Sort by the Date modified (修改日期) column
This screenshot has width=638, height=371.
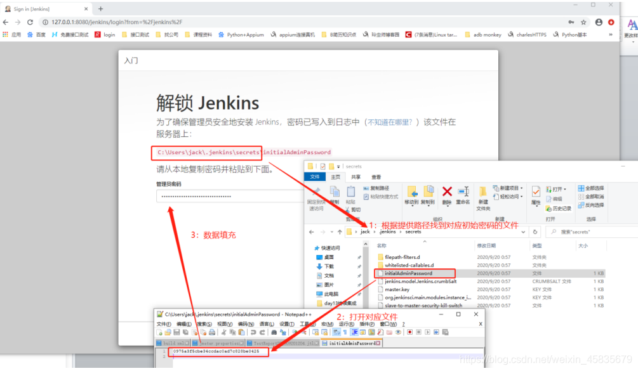click(x=486, y=246)
